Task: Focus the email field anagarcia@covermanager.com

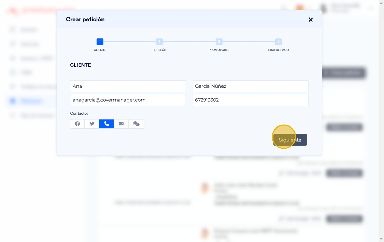Action: pos(128,100)
